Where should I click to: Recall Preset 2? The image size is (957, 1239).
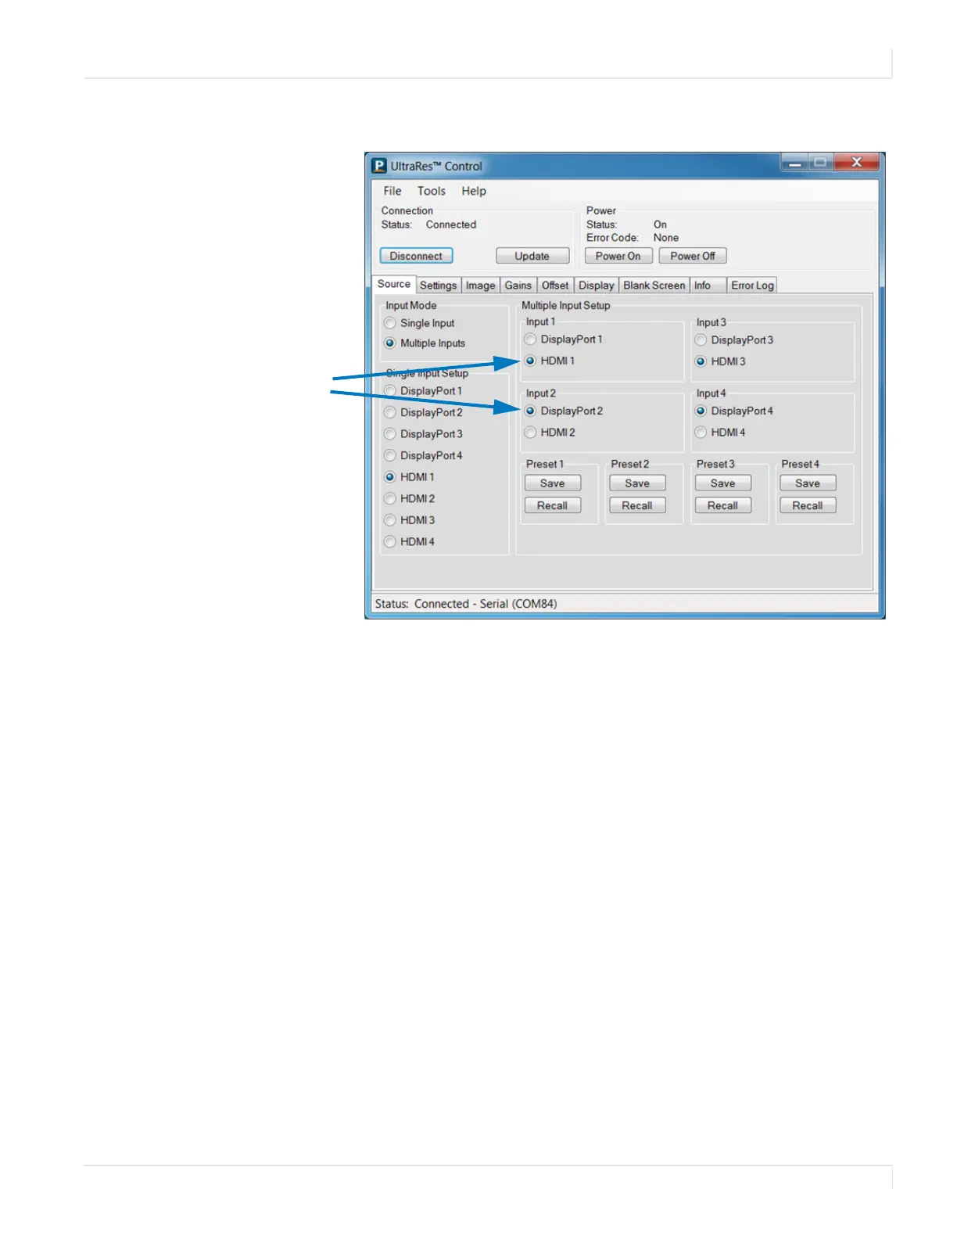point(637,505)
